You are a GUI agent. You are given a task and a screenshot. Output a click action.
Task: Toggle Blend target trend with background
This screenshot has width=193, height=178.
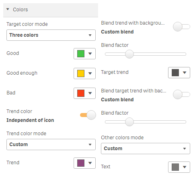[x=181, y=94]
